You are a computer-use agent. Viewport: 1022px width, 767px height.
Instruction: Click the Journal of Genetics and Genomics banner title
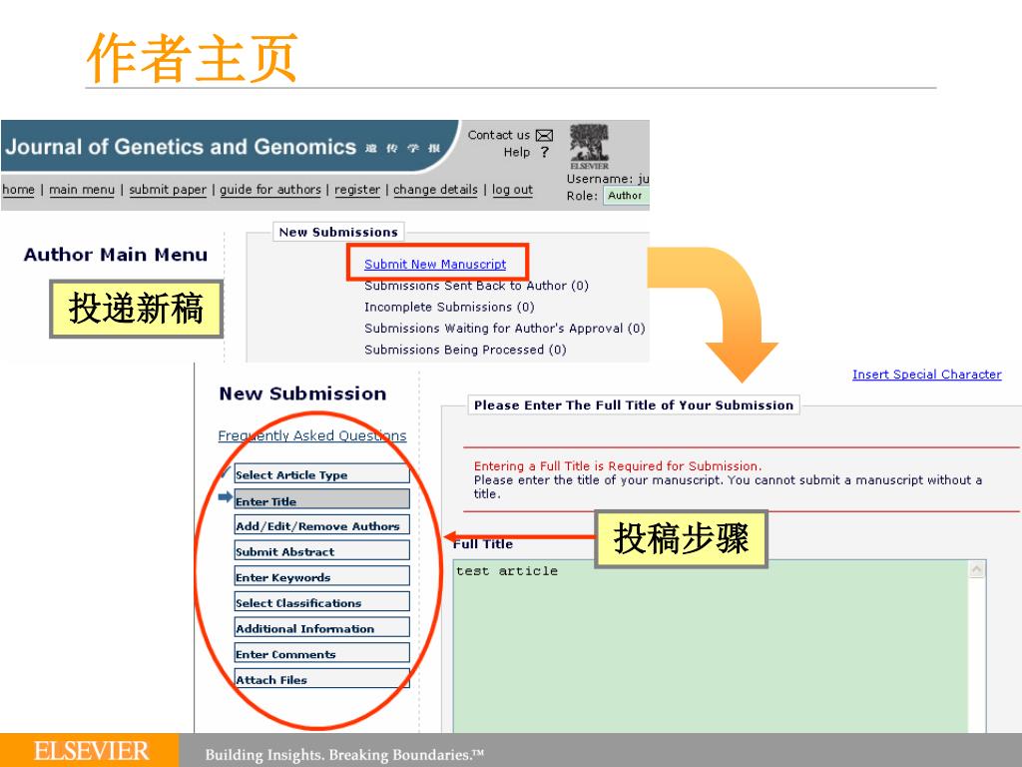click(181, 147)
